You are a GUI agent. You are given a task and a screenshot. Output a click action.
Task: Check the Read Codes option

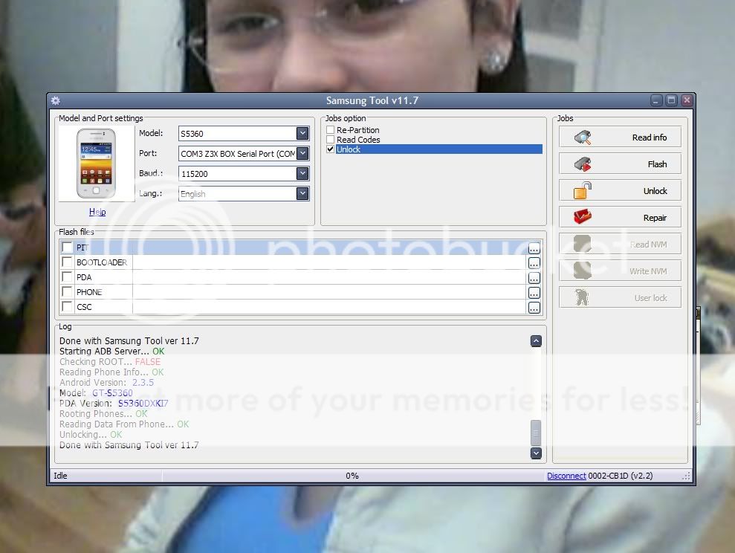(329, 139)
